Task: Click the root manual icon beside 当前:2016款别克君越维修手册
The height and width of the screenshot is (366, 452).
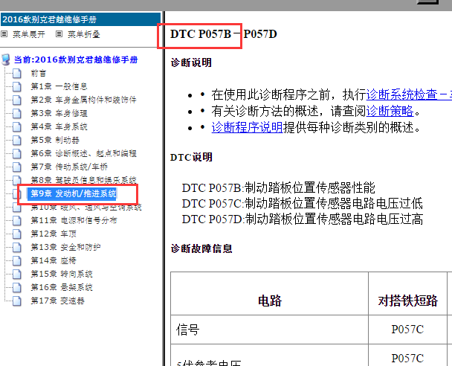Action: 7,59
